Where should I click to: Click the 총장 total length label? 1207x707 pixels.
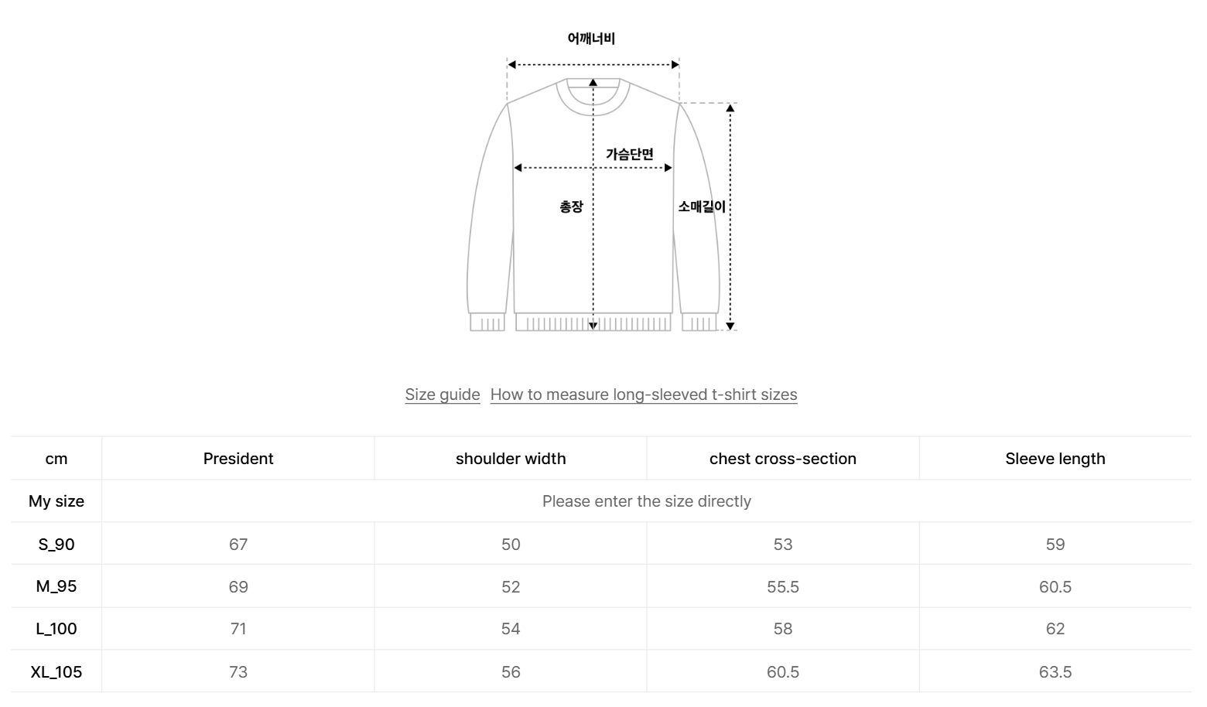pos(571,207)
